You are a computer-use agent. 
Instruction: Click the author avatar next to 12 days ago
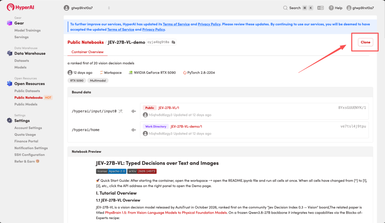pos(70,73)
